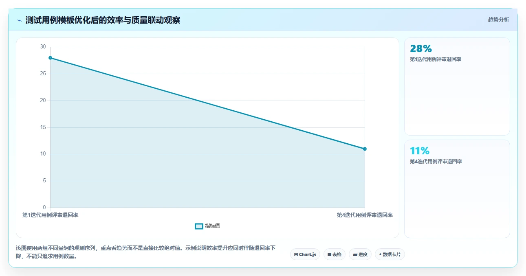
Task: Click the stat card label 第4迭代用例评审退回率
Action: pyautogui.click(x=436, y=162)
